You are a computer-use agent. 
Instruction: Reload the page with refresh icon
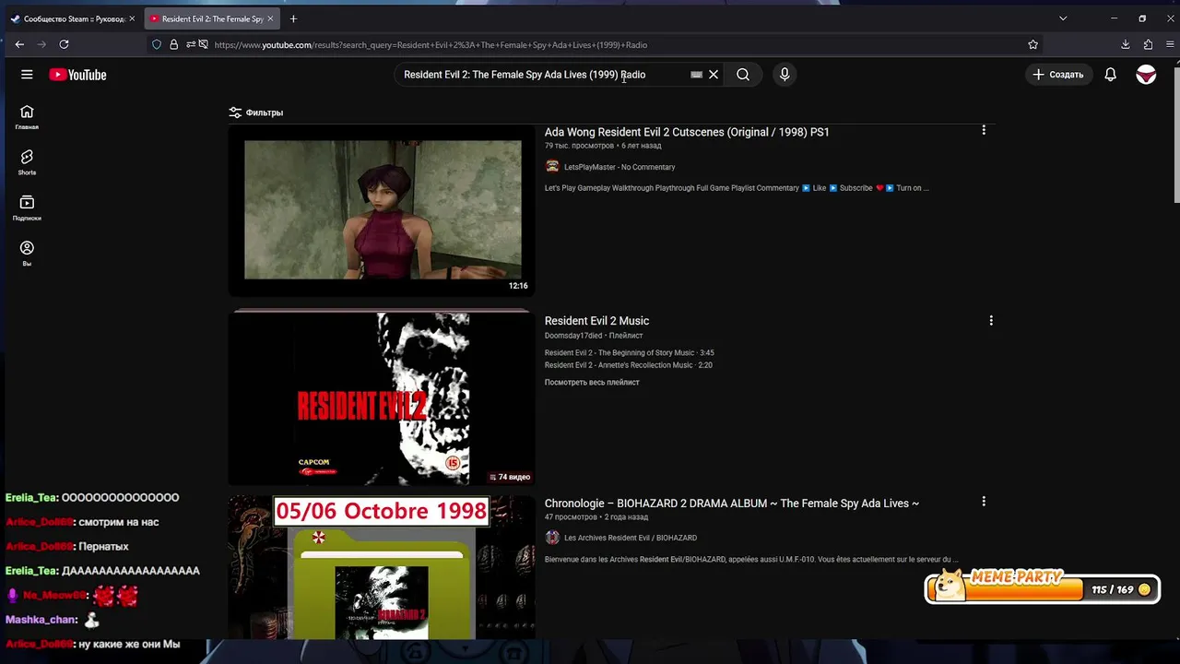(x=64, y=44)
